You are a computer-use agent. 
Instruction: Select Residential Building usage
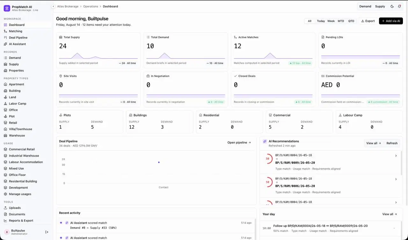[26, 181]
